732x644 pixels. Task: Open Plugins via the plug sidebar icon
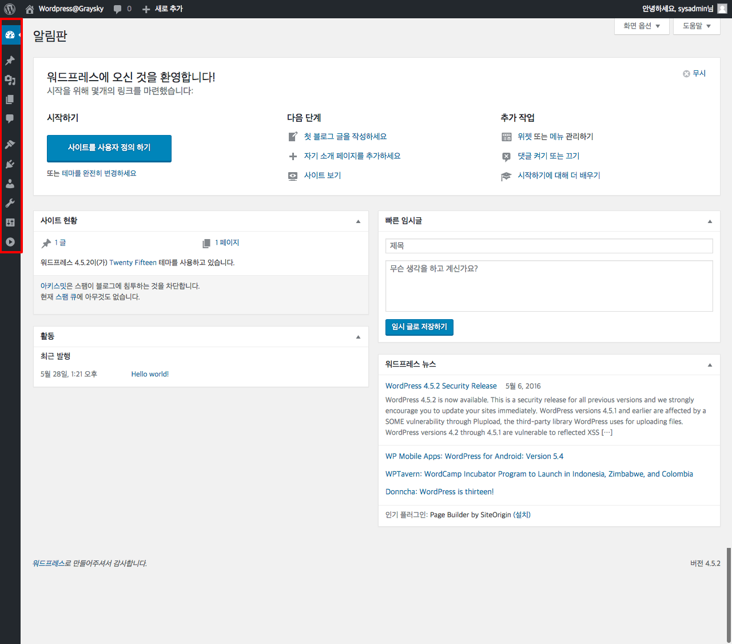pyautogui.click(x=10, y=164)
